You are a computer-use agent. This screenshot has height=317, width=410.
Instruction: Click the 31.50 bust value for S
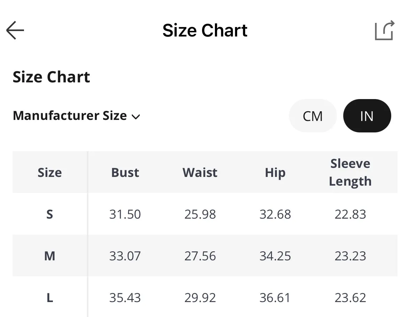pyautogui.click(x=125, y=214)
